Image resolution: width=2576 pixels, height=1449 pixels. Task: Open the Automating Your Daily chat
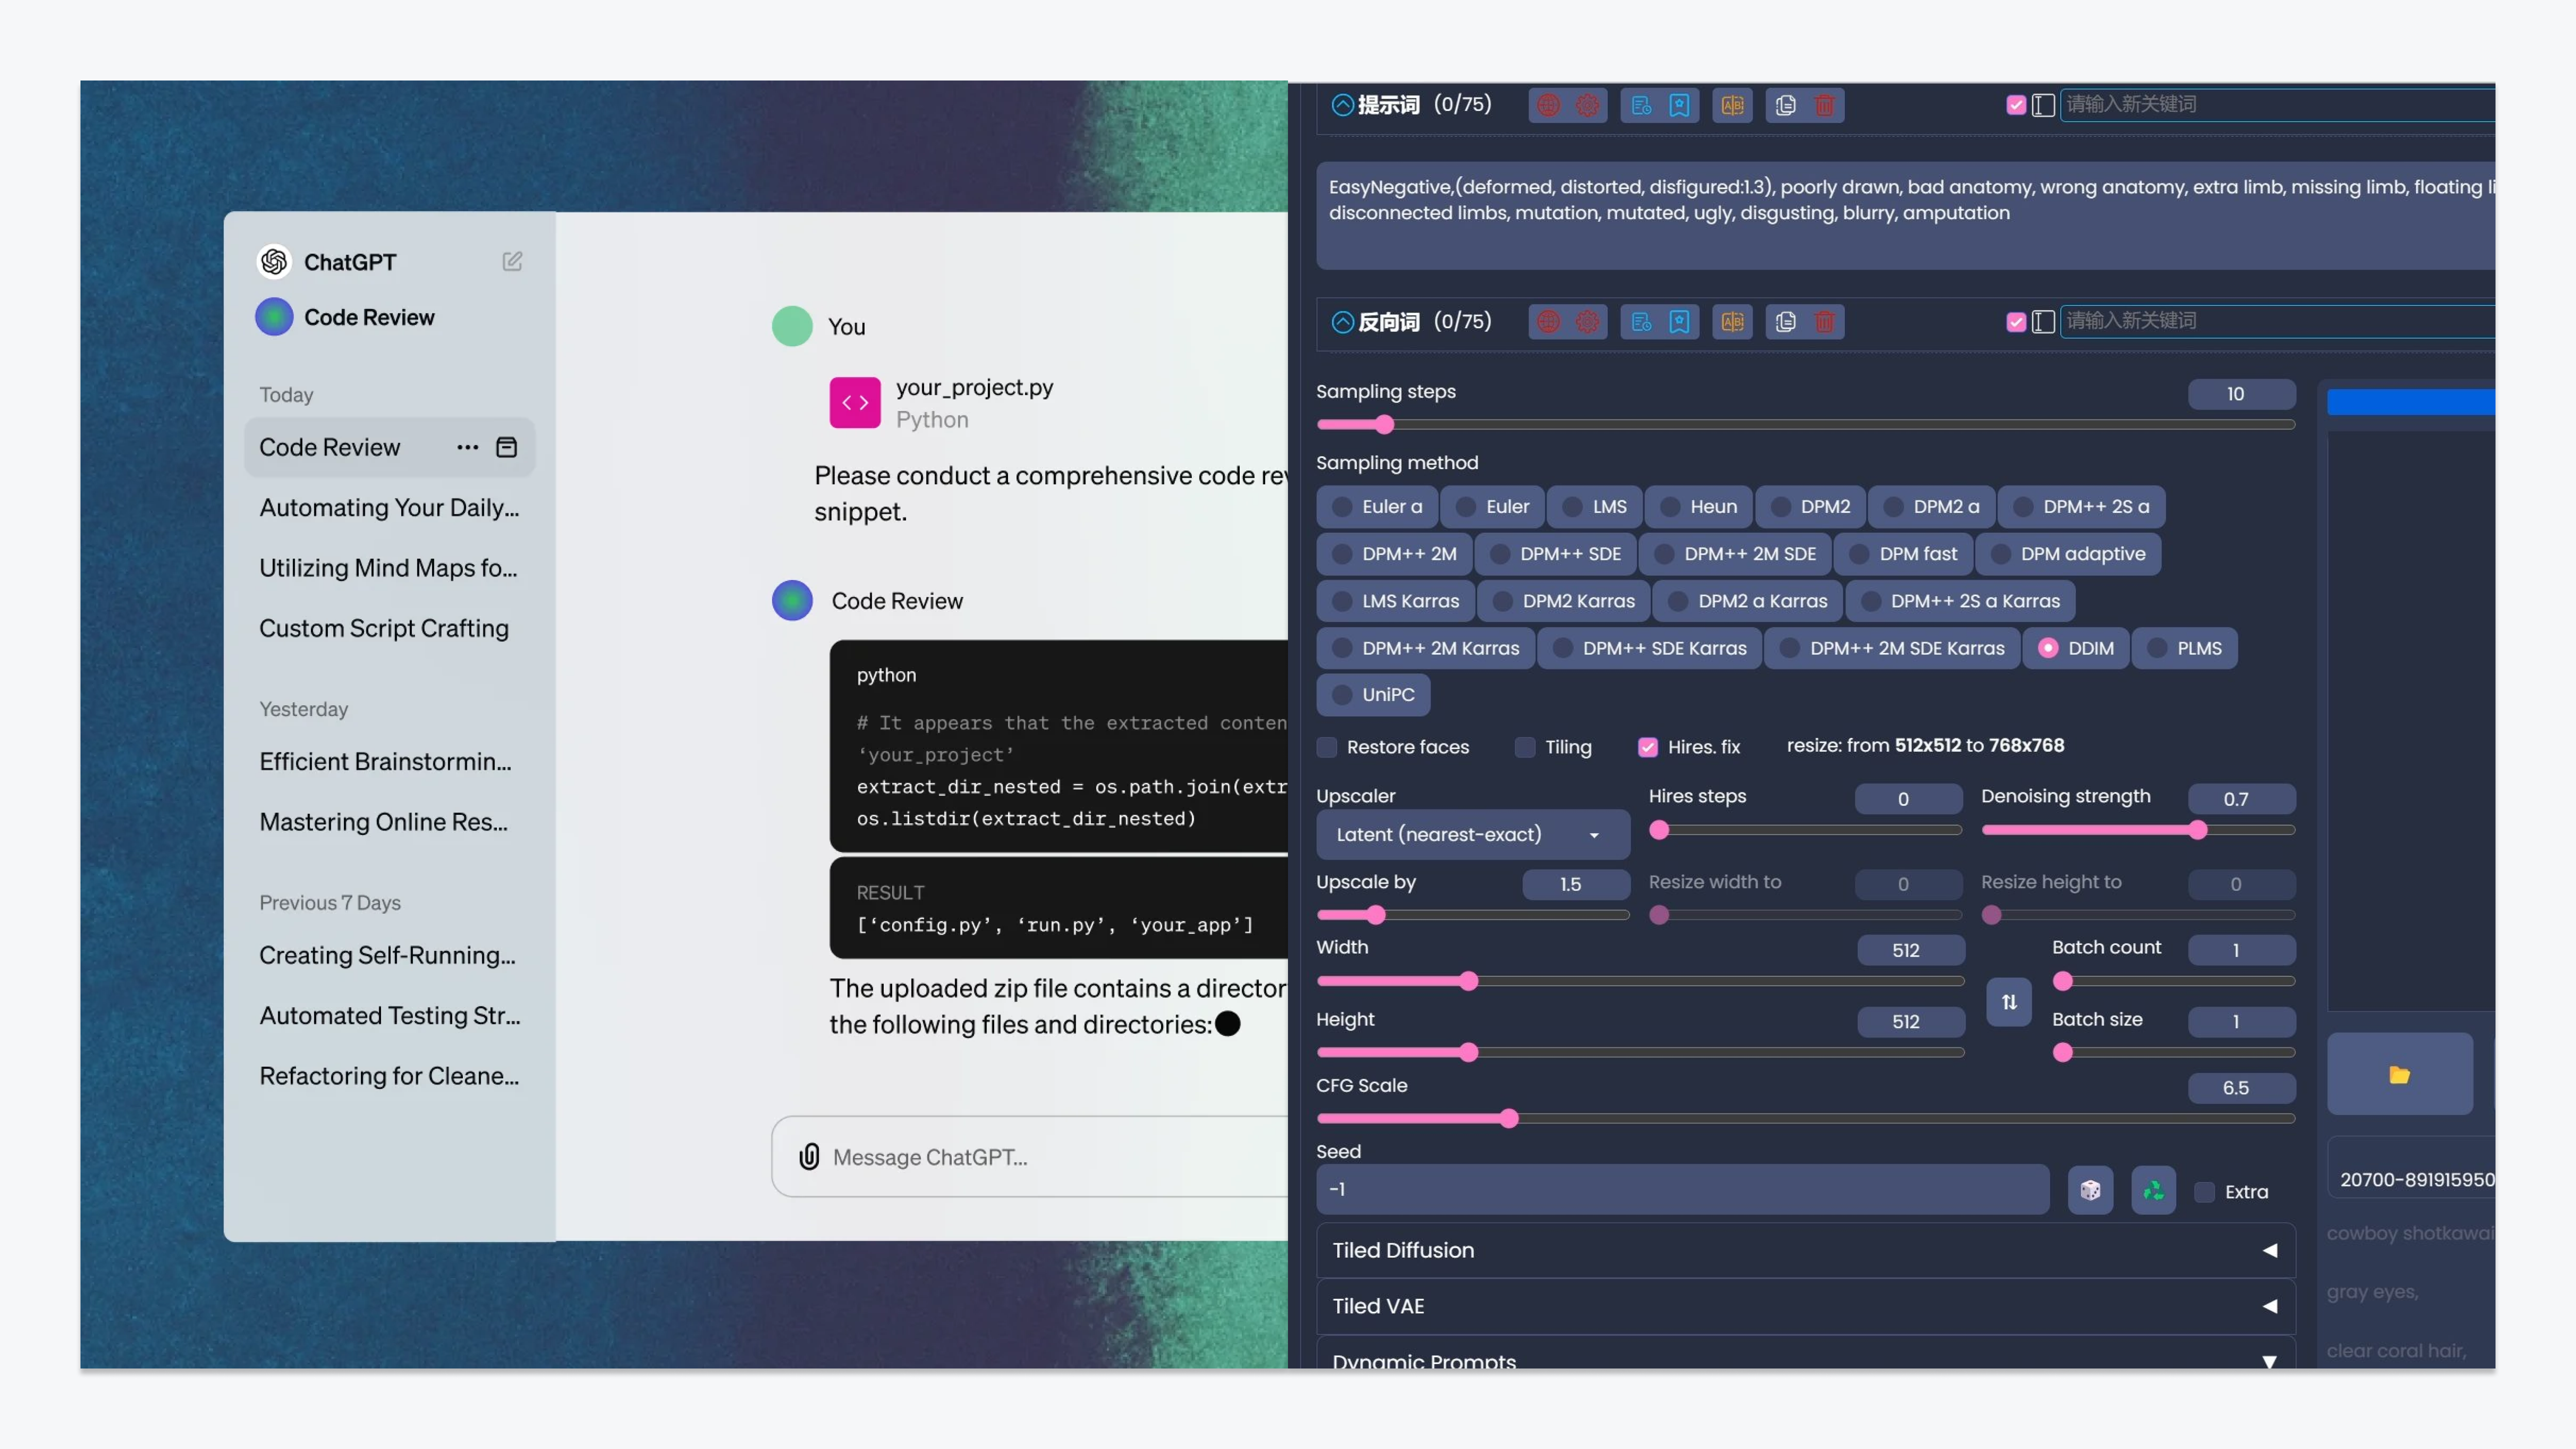389,508
